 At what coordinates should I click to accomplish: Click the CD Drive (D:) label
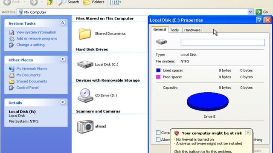pos(106,95)
